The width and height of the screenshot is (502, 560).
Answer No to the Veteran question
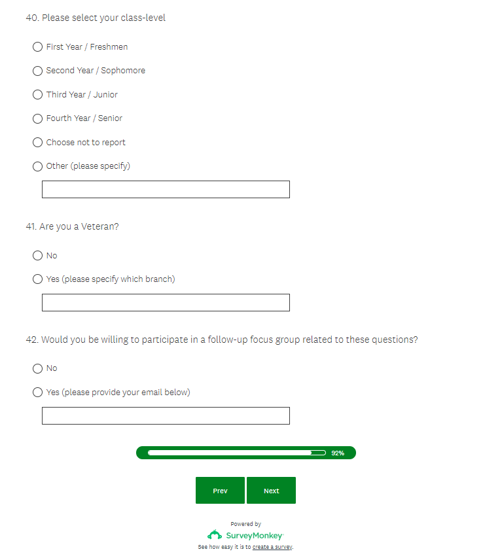tap(38, 256)
